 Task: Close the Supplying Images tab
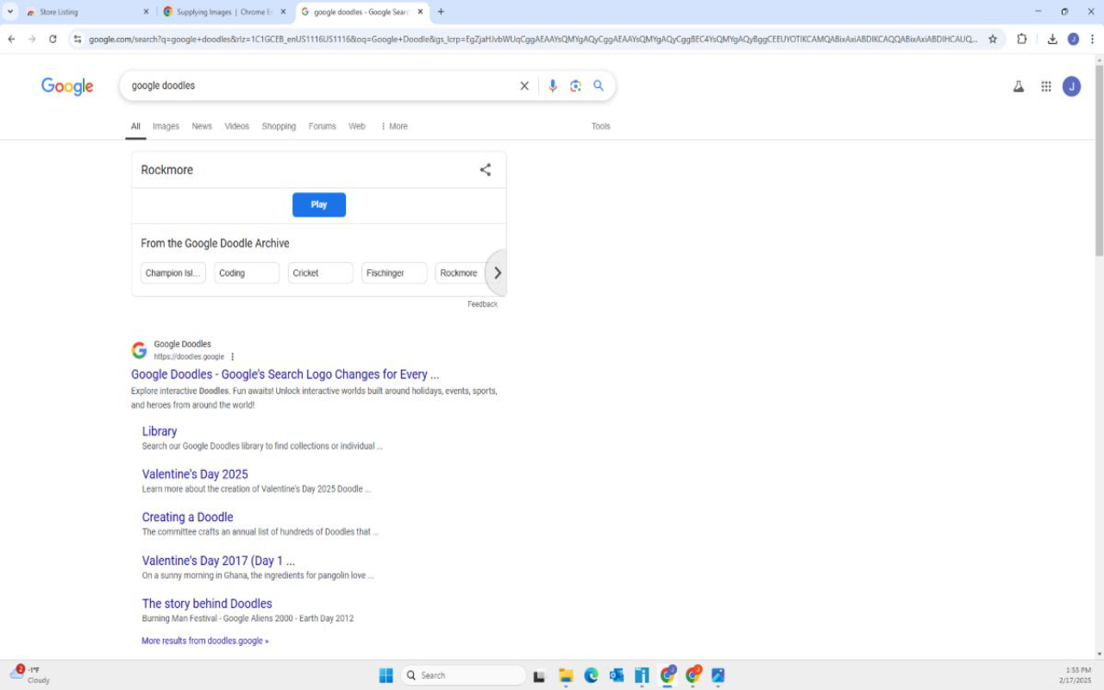[283, 12]
